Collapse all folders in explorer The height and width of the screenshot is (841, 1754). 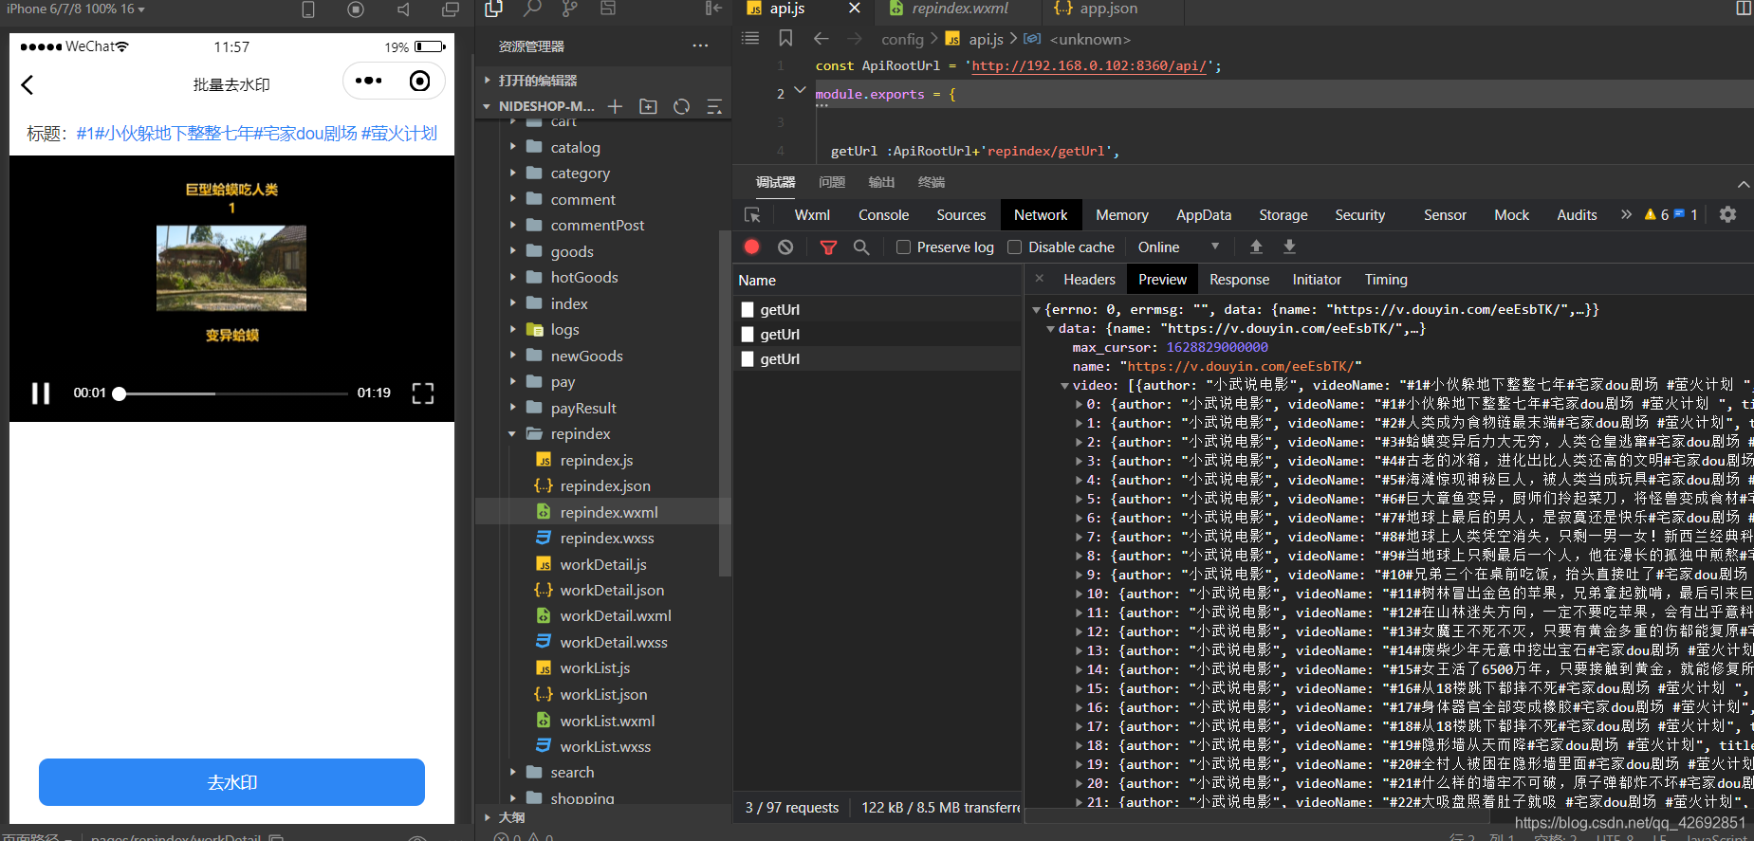coord(714,106)
